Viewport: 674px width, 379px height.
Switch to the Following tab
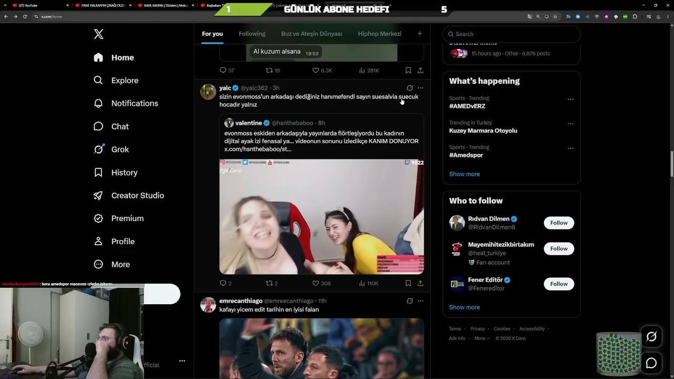(x=252, y=34)
